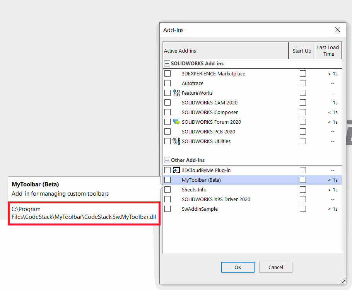352x290 pixels.
Task: Enable the MyToolbar (Beta) active checkbox
Action: click(x=167, y=180)
